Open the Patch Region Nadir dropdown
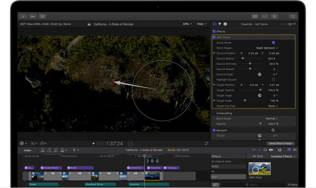Image resolution: width=316 pixels, height=188 pixels. click(x=267, y=48)
